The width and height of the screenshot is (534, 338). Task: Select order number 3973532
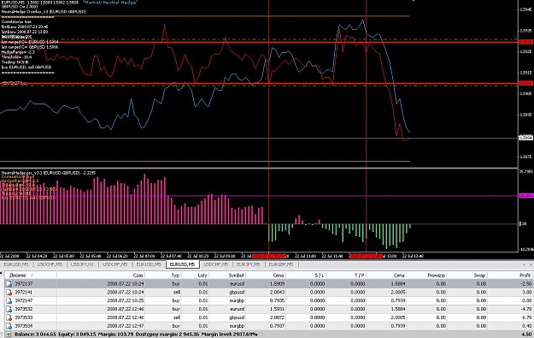click(x=24, y=310)
